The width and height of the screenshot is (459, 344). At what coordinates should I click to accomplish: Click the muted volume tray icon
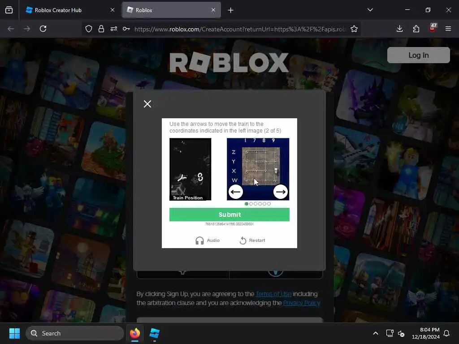401,333
